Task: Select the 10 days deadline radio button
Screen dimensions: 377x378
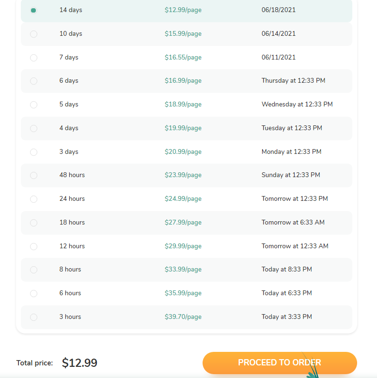Action: (x=33, y=34)
